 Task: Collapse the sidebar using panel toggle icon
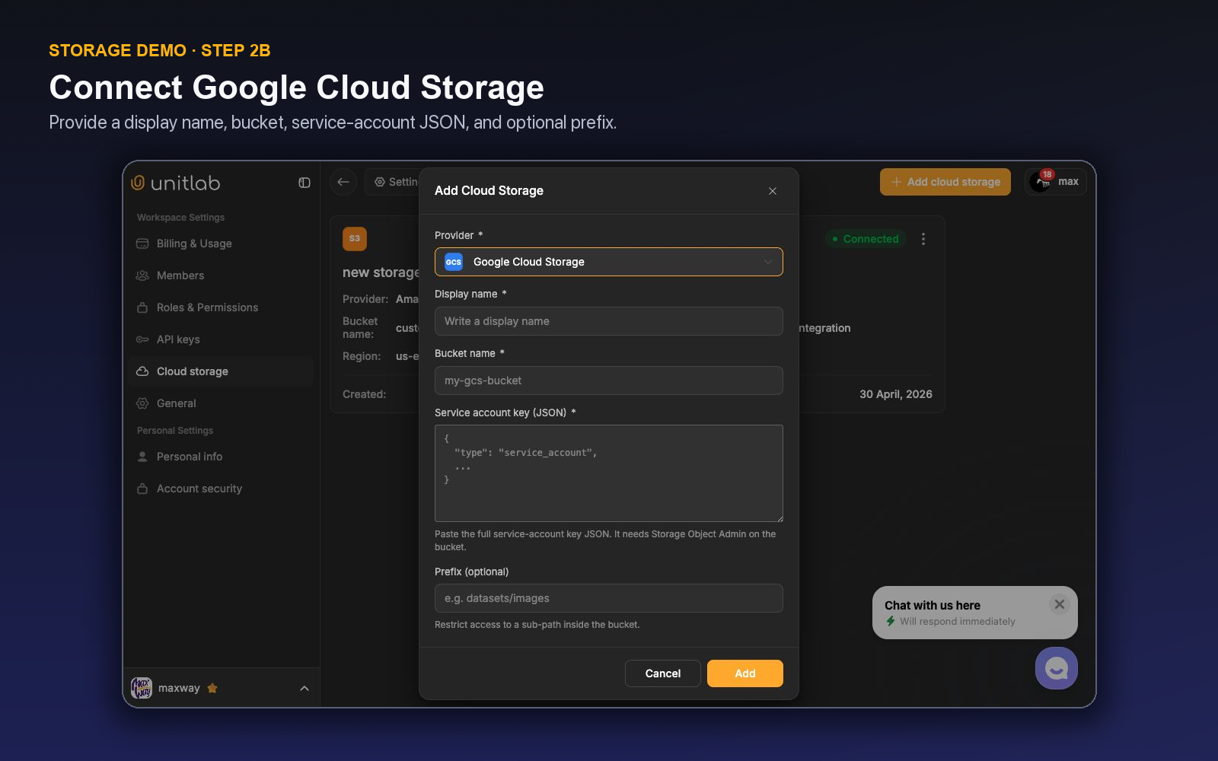(304, 183)
